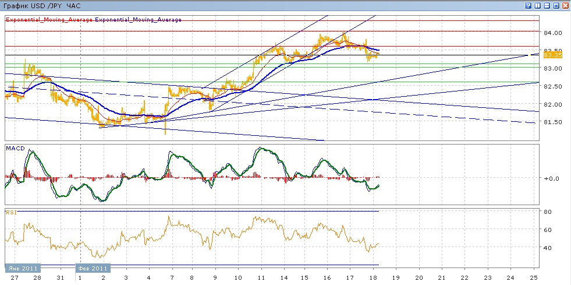Select the MACD indicator label
Image resolution: width=571 pixels, height=285 pixels.
point(14,149)
